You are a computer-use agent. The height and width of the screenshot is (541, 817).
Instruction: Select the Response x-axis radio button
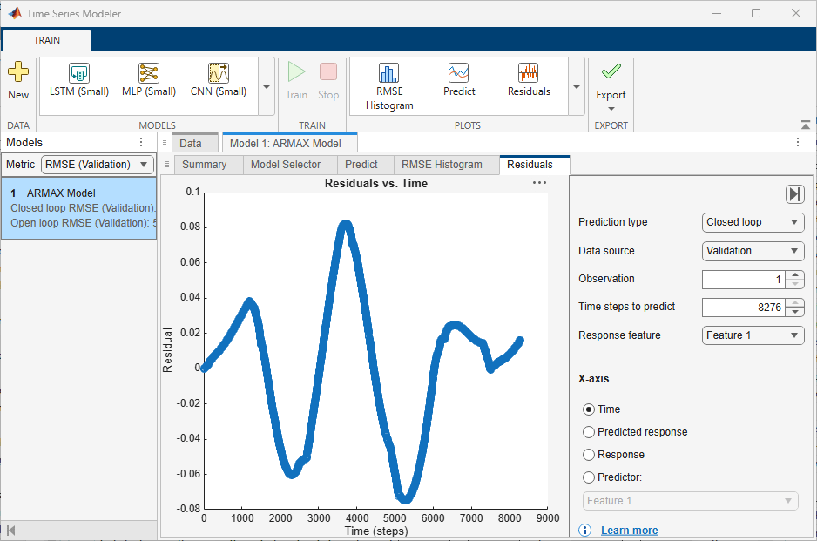pos(588,455)
